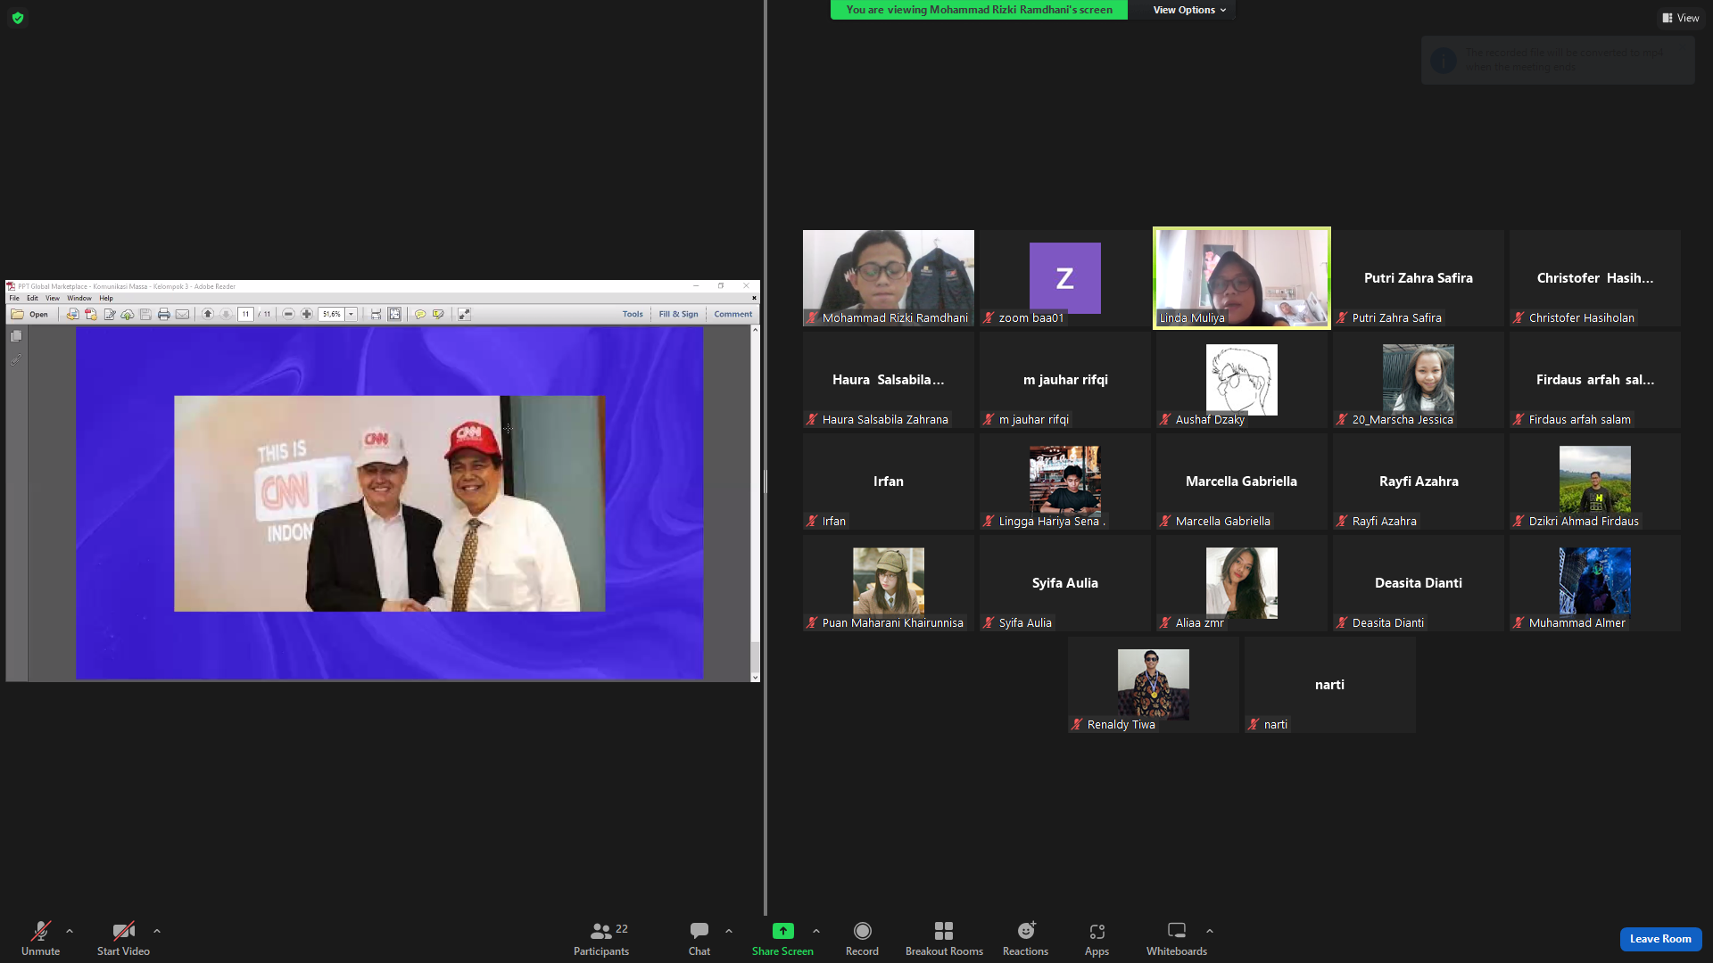Image resolution: width=1713 pixels, height=963 pixels.
Task: Open the Fill & Sign pane
Action: click(679, 314)
